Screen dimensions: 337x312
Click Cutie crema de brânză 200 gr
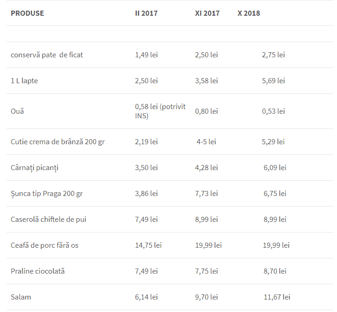click(x=58, y=141)
